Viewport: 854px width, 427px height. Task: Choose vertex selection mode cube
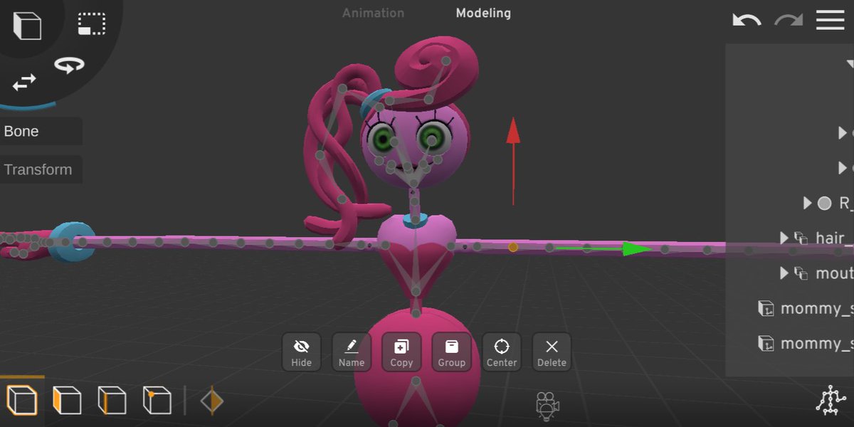(x=157, y=401)
